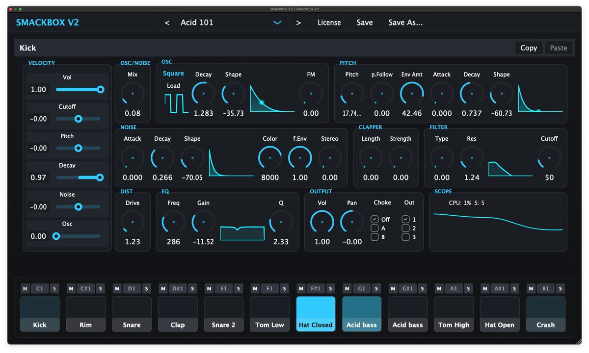Click the Save As... button

point(405,23)
